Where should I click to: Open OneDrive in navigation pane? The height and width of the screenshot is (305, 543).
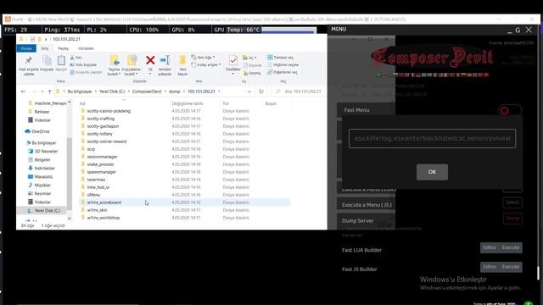point(37,131)
